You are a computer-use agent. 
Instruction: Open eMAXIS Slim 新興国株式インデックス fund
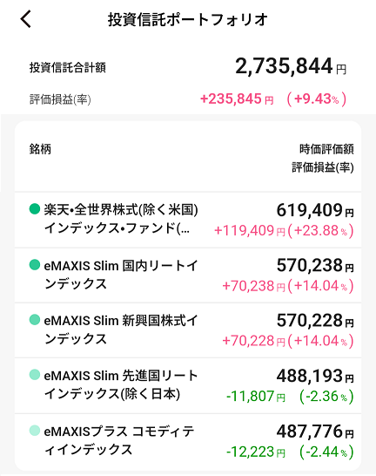(188, 330)
